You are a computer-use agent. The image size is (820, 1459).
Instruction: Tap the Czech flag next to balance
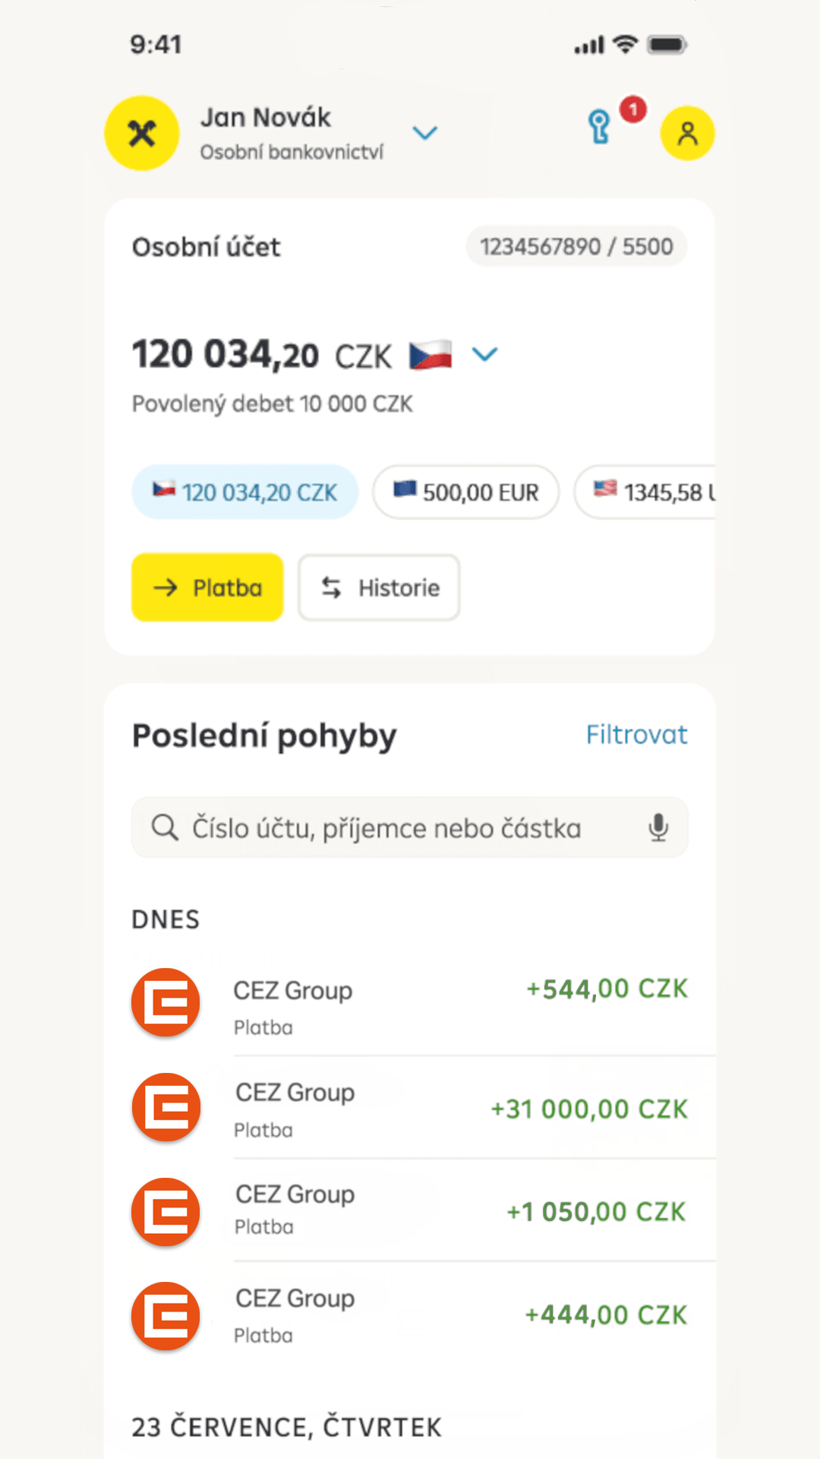(x=430, y=355)
